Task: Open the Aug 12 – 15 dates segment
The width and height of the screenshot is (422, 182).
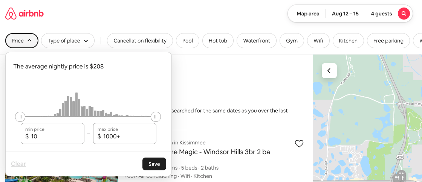Action: point(345,14)
